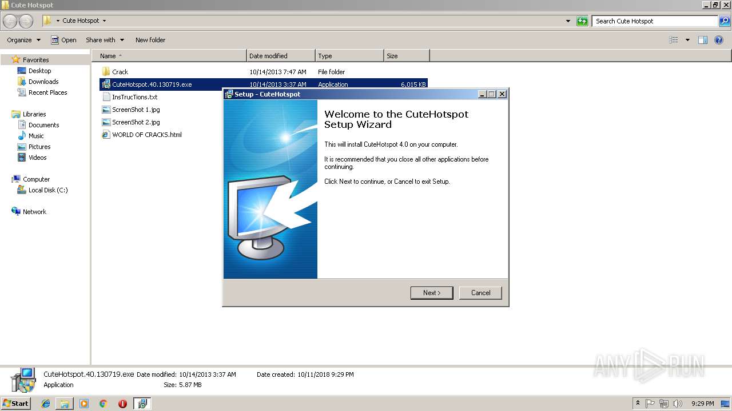Click the search magnifier icon
732x411 pixels.
(725, 21)
